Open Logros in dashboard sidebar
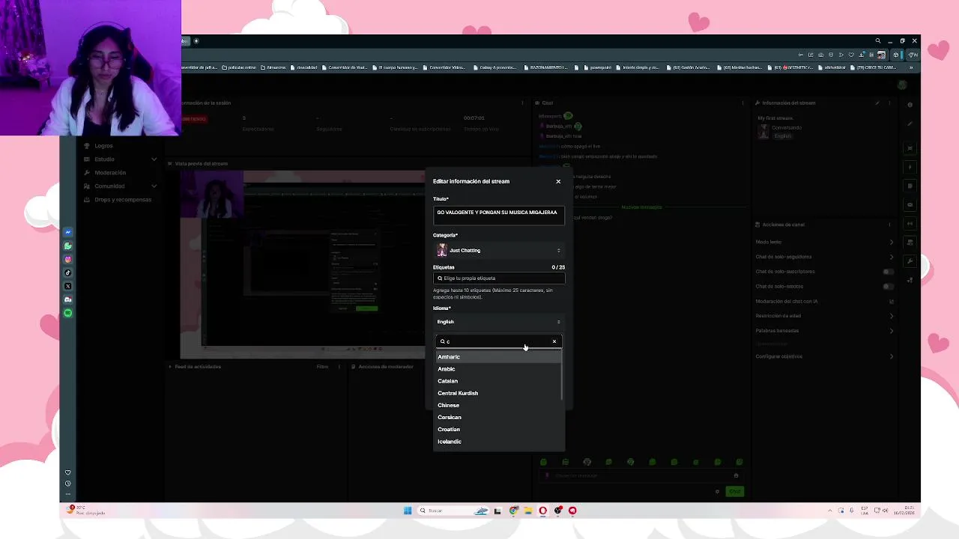959x539 pixels. (103, 146)
